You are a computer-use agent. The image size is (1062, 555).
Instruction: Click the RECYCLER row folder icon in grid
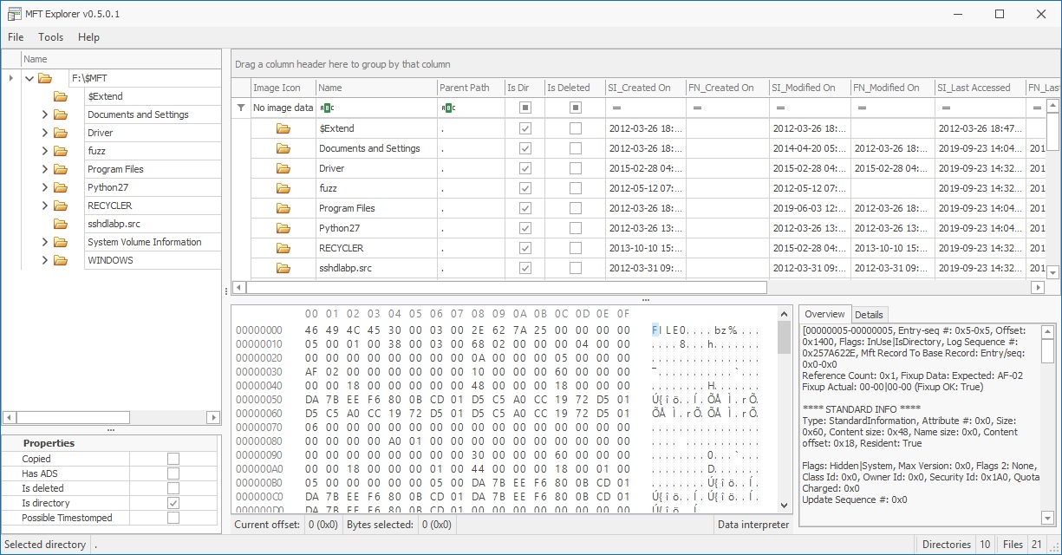point(283,248)
